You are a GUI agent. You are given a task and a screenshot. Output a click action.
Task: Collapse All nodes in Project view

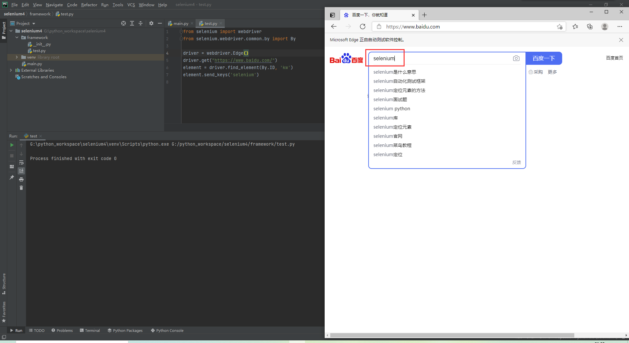tap(141, 23)
